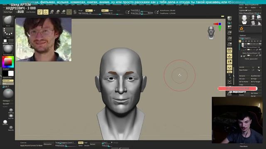This screenshot has width=266, height=149.
Task: Click the sculptris sphere icon in toolbar
Action: tap(75, 12)
